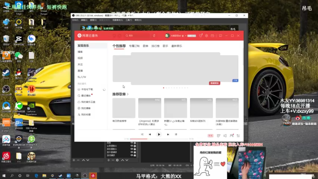Click the audio quality badge
The height and width of the screenshot is (179, 318).
(x=211, y=136)
